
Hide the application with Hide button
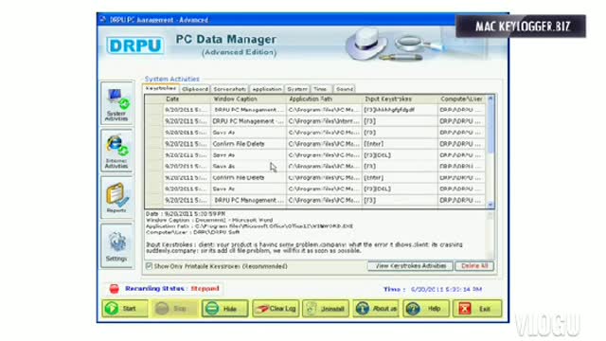(x=225, y=309)
